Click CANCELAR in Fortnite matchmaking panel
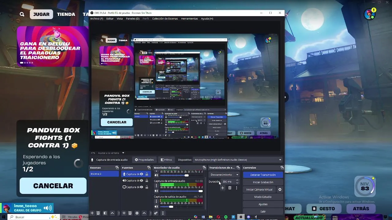The image size is (392, 220). 53,186
